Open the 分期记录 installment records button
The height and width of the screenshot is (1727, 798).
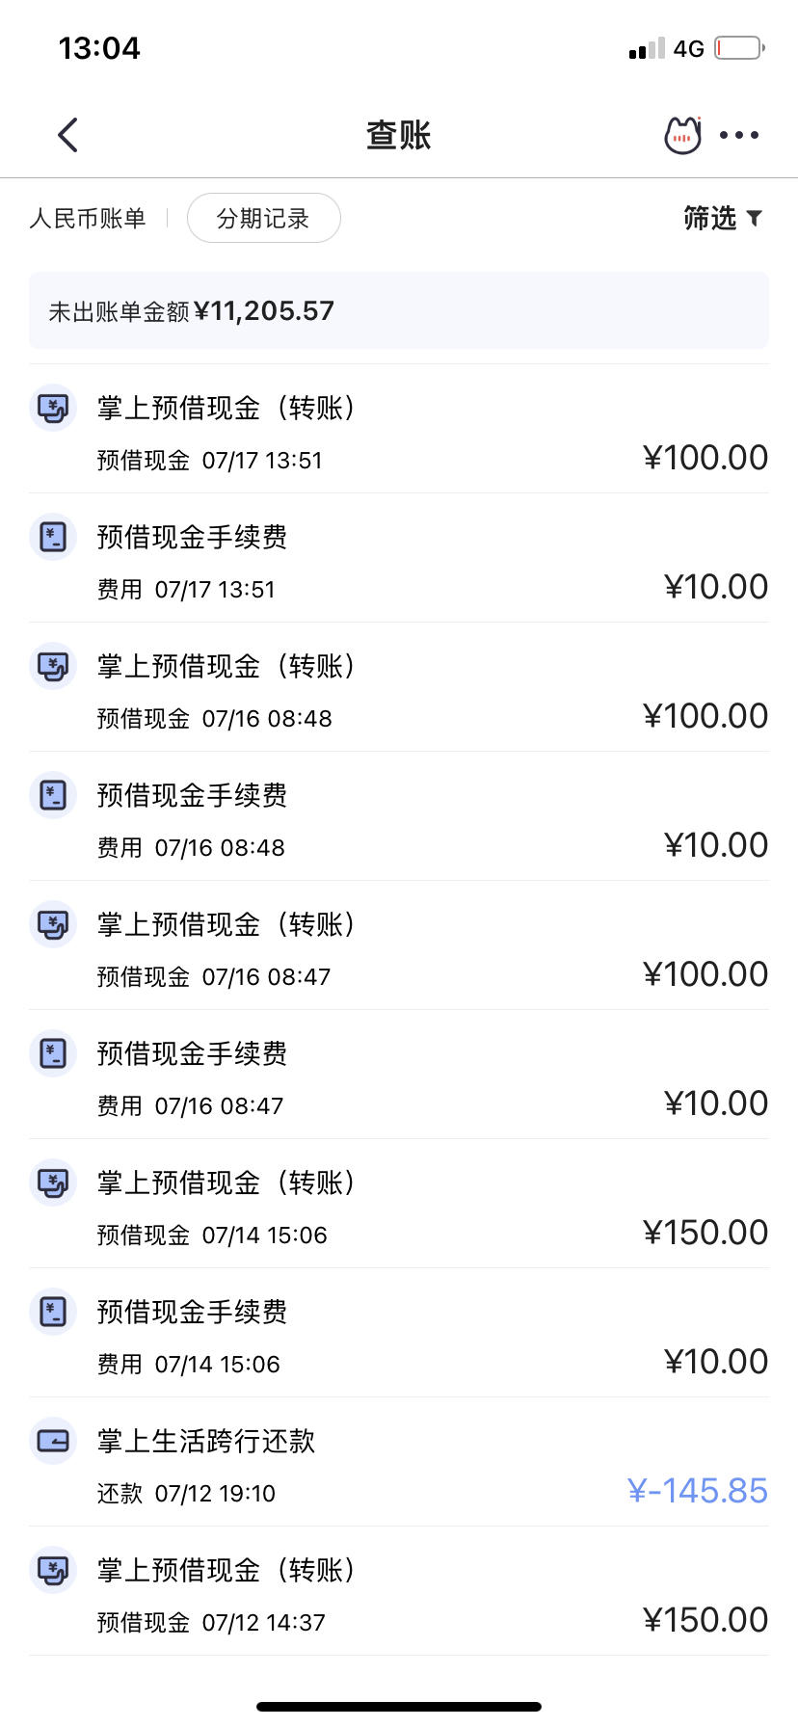click(263, 218)
